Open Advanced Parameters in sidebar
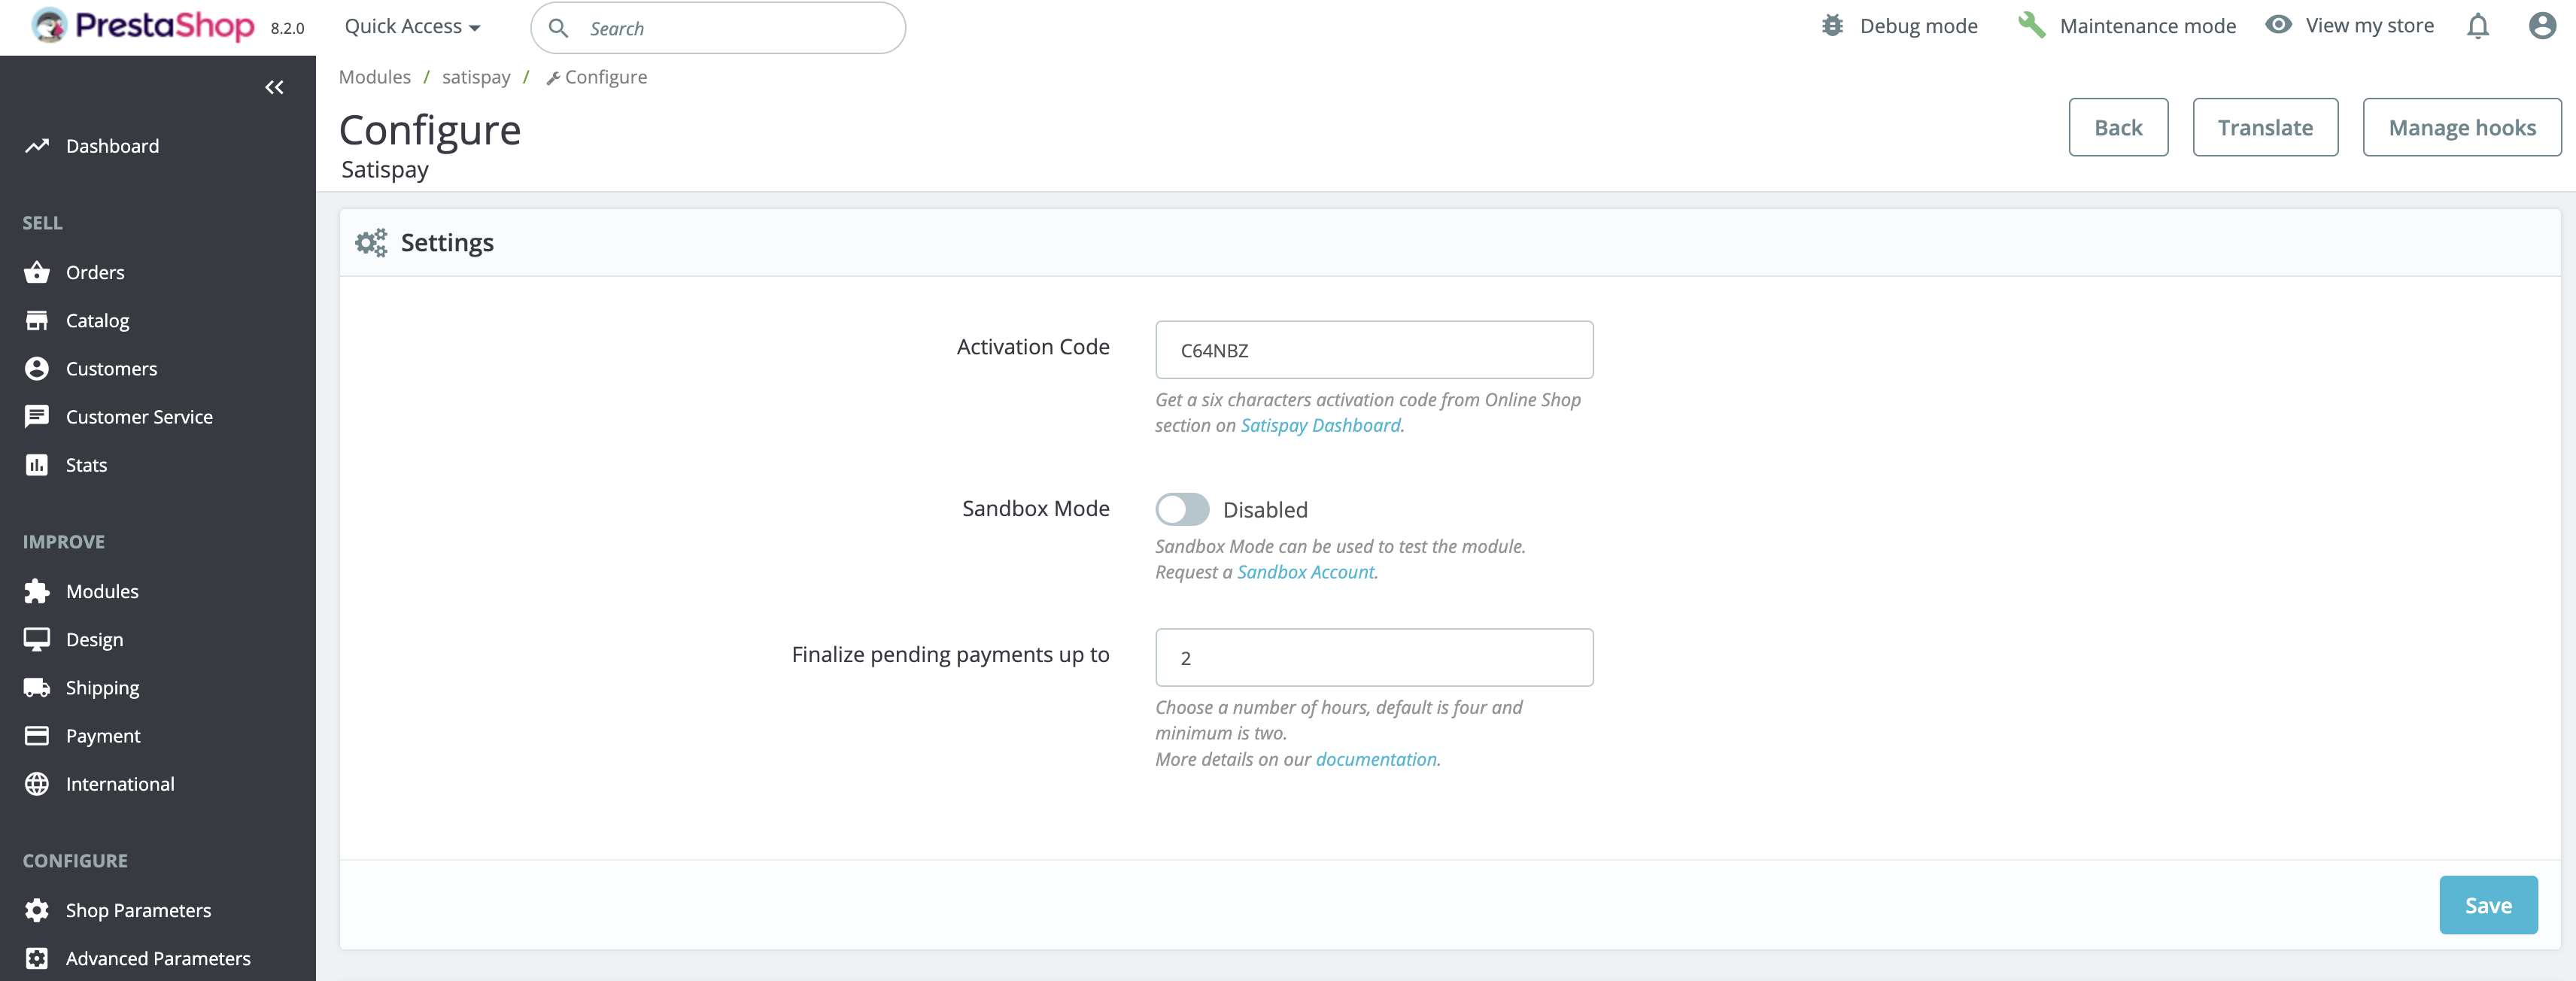This screenshot has width=2576, height=981. pos(158,957)
